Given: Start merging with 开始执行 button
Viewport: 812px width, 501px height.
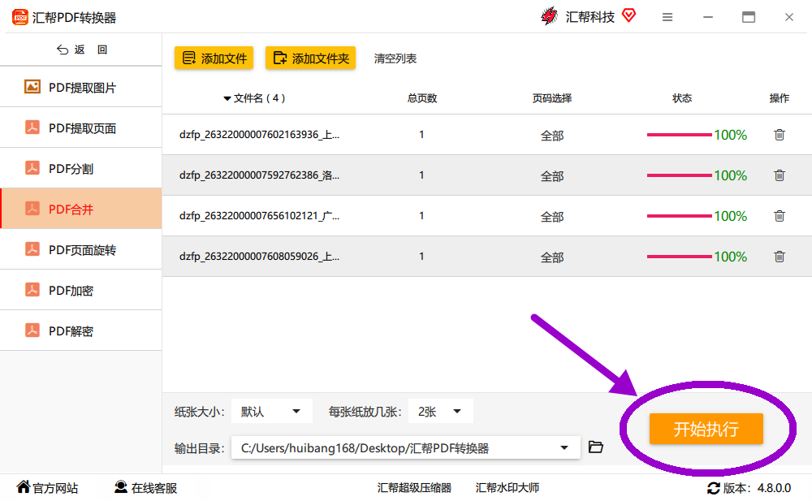Looking at the screenshot, I should pyautogui.click(x=706, y=429).
